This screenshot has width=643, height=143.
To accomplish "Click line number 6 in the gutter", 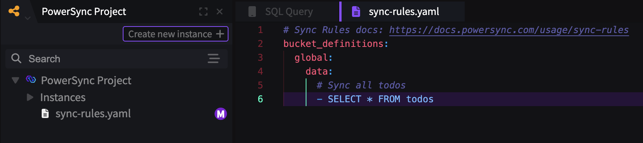I will (x=261, y=99).
